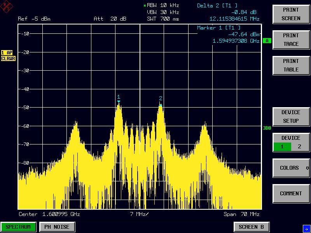Switch to the SPECTRUM mode tab
The image size is (311, 233).
click(18, 227)
